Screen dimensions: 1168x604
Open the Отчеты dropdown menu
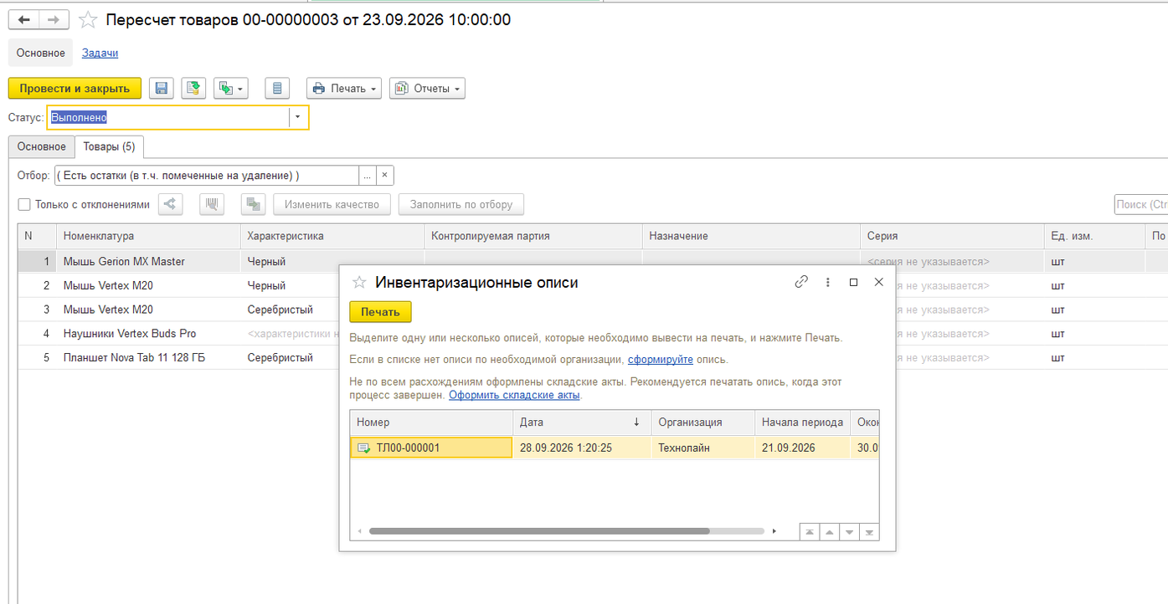coord(427,88)
